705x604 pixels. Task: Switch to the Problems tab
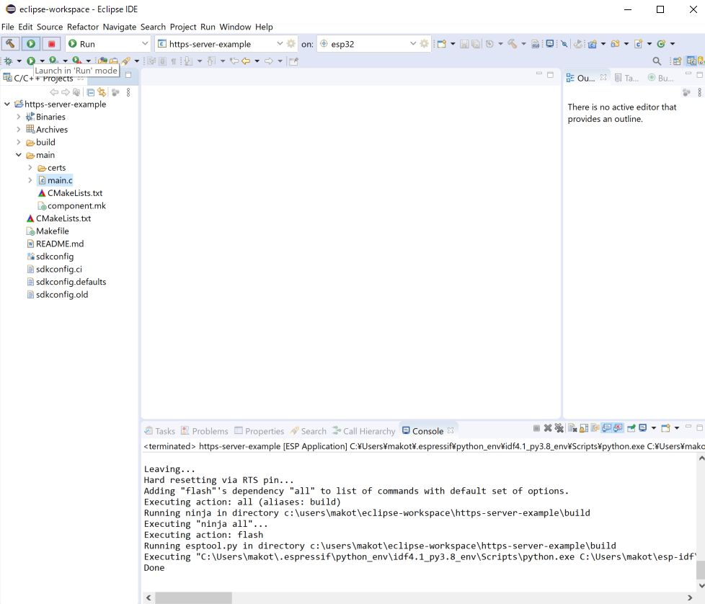point(205,431)
